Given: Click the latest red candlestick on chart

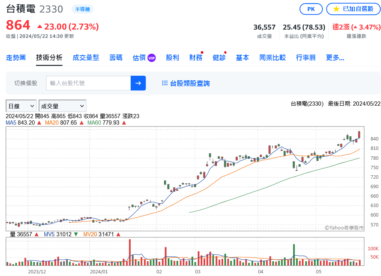Looking at the screenshot, I should coord(359,135).
